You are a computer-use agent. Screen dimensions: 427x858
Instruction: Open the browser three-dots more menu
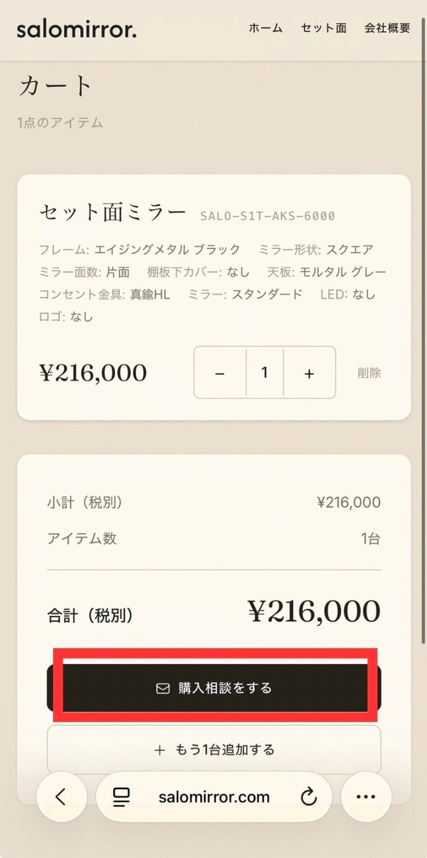point(366,797)
